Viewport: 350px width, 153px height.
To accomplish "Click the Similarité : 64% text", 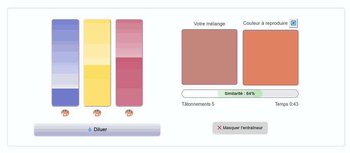I will (x=240, y=94).
